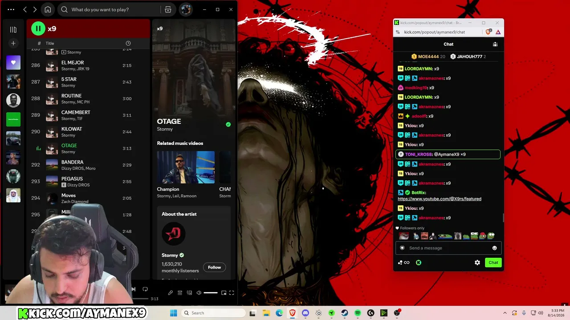Open Brave Shields icon in chat window

(489, 32)
